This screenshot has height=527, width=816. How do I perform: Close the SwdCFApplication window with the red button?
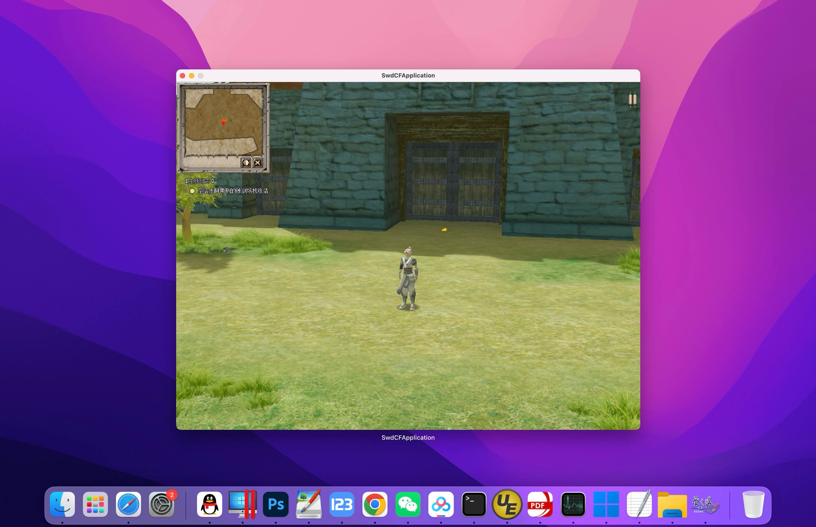(x=182, y=76)
